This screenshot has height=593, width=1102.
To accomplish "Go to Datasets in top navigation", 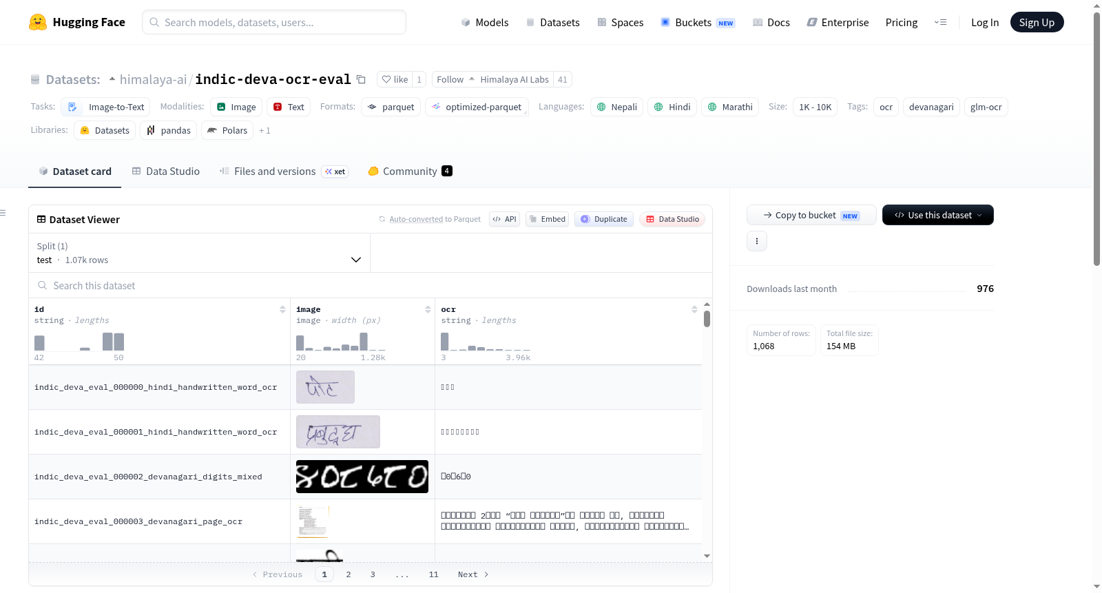I will pos(553,22).
